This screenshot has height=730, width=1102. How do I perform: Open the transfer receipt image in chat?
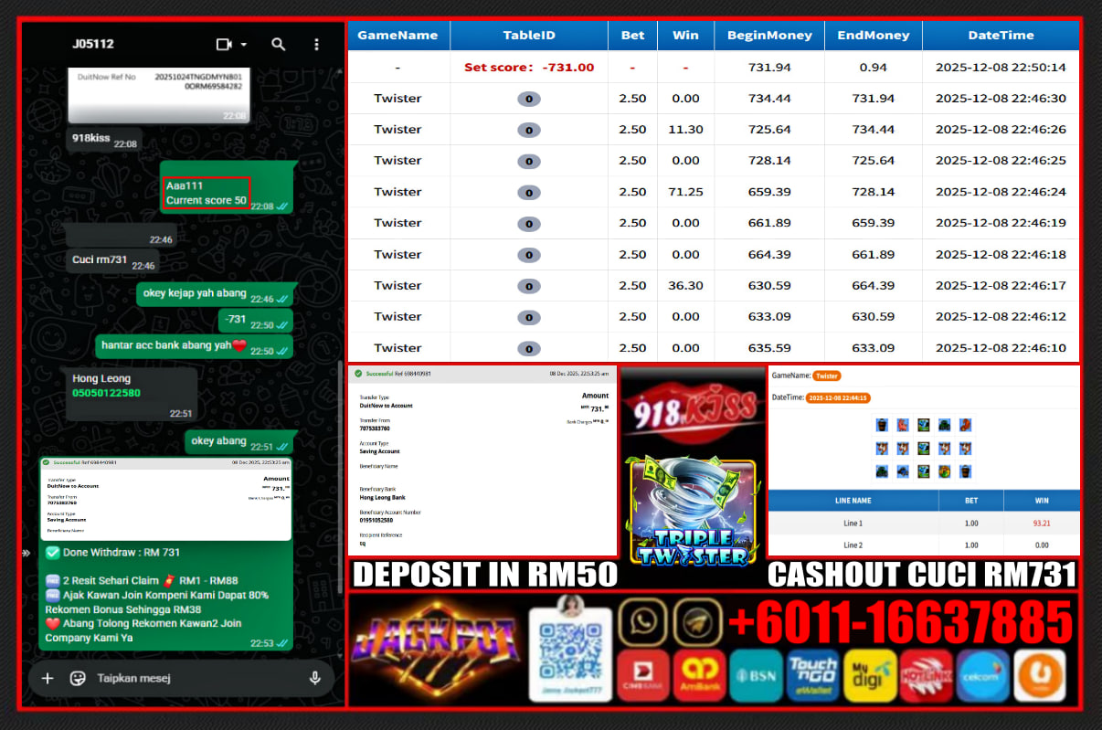pyautogui.click(x=165, y=498)
